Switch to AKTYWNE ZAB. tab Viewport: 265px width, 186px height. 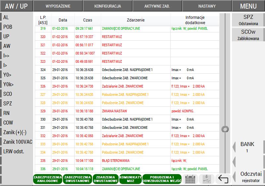tap(157, 6)
